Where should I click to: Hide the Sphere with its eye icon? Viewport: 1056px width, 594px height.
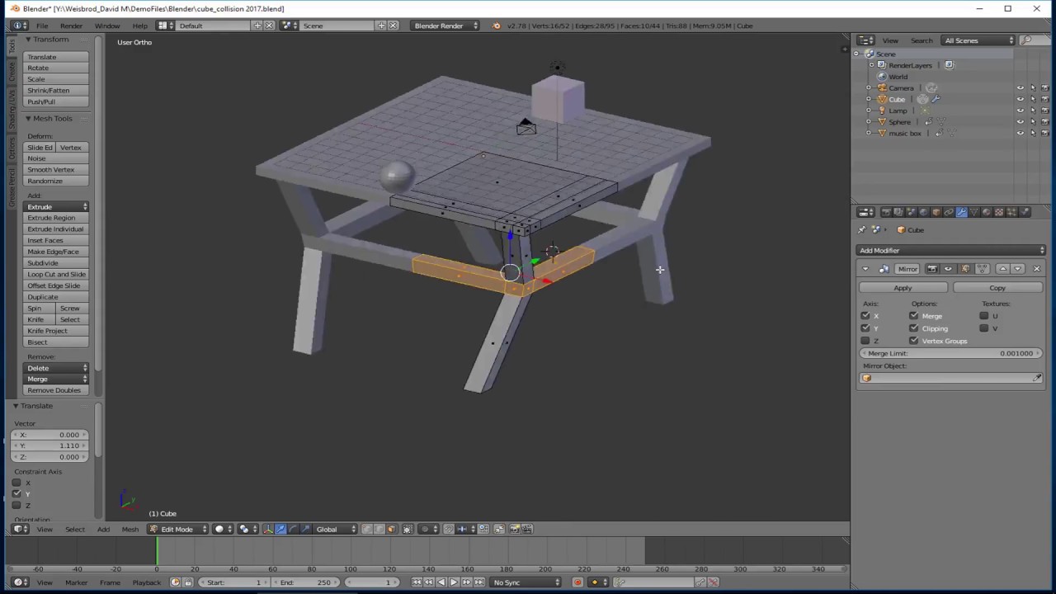pyautogui.click(x=1021, y=121)
